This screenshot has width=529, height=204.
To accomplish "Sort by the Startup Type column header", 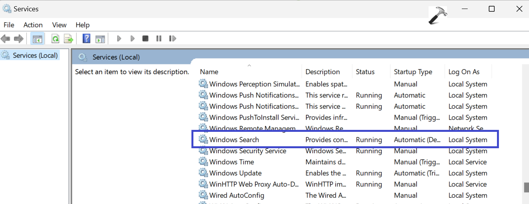I will pyautogui.click(x=413, y=72).
